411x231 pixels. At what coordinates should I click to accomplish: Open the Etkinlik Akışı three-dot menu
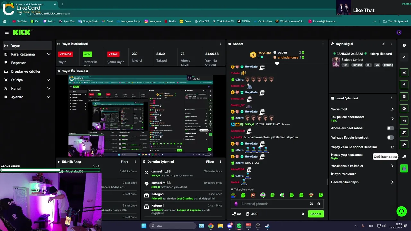pos(135,162)
